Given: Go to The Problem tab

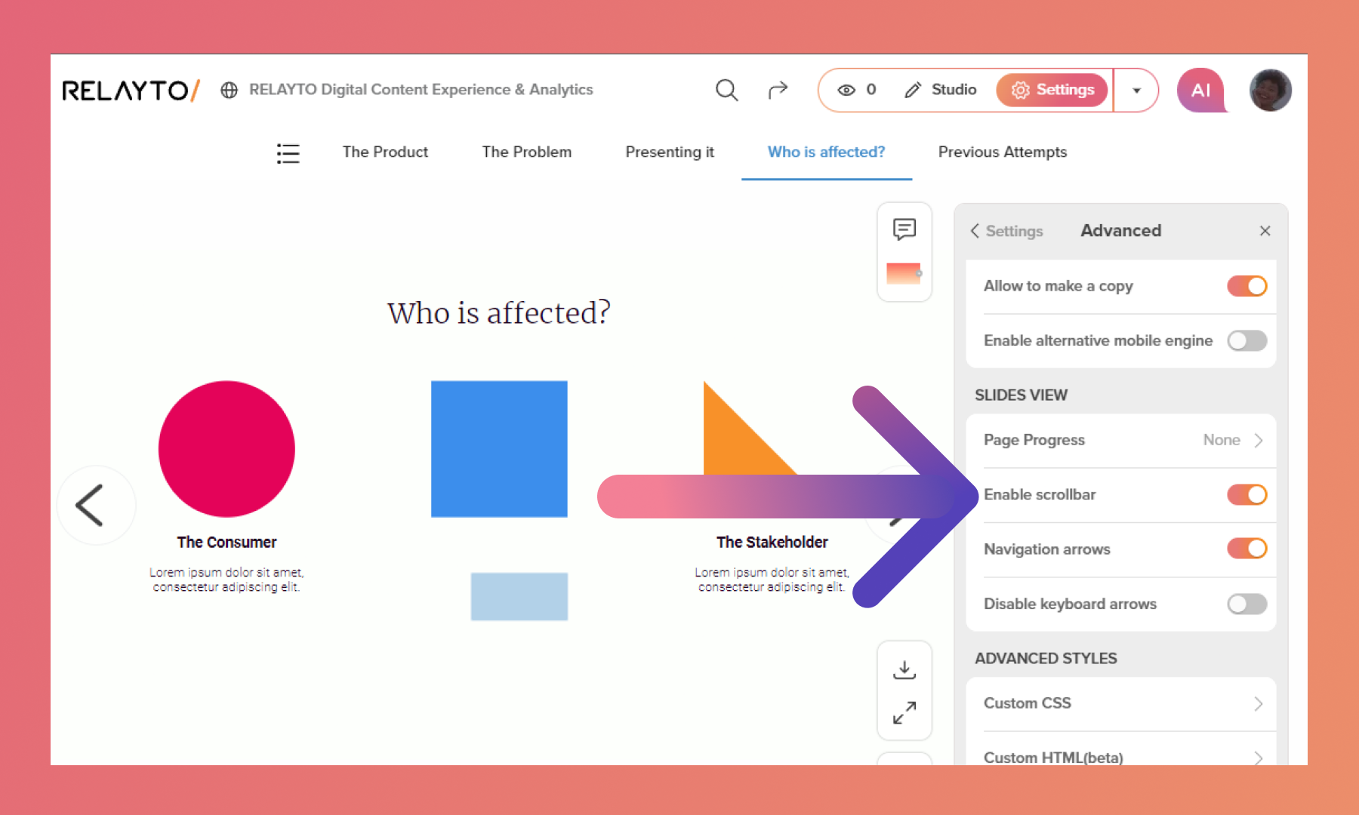Looking at the screenshot, I should click(527, 152).
